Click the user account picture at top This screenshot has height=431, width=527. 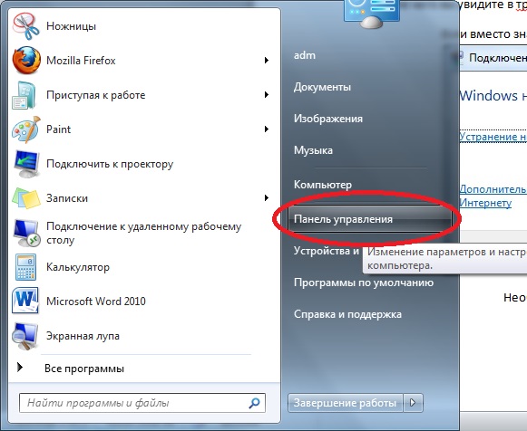pyautogui.click(x=371, y=14)
